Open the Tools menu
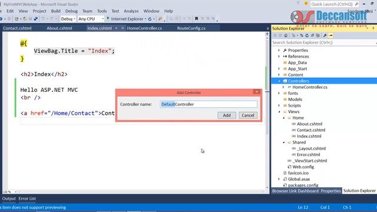 coord(102,11)
